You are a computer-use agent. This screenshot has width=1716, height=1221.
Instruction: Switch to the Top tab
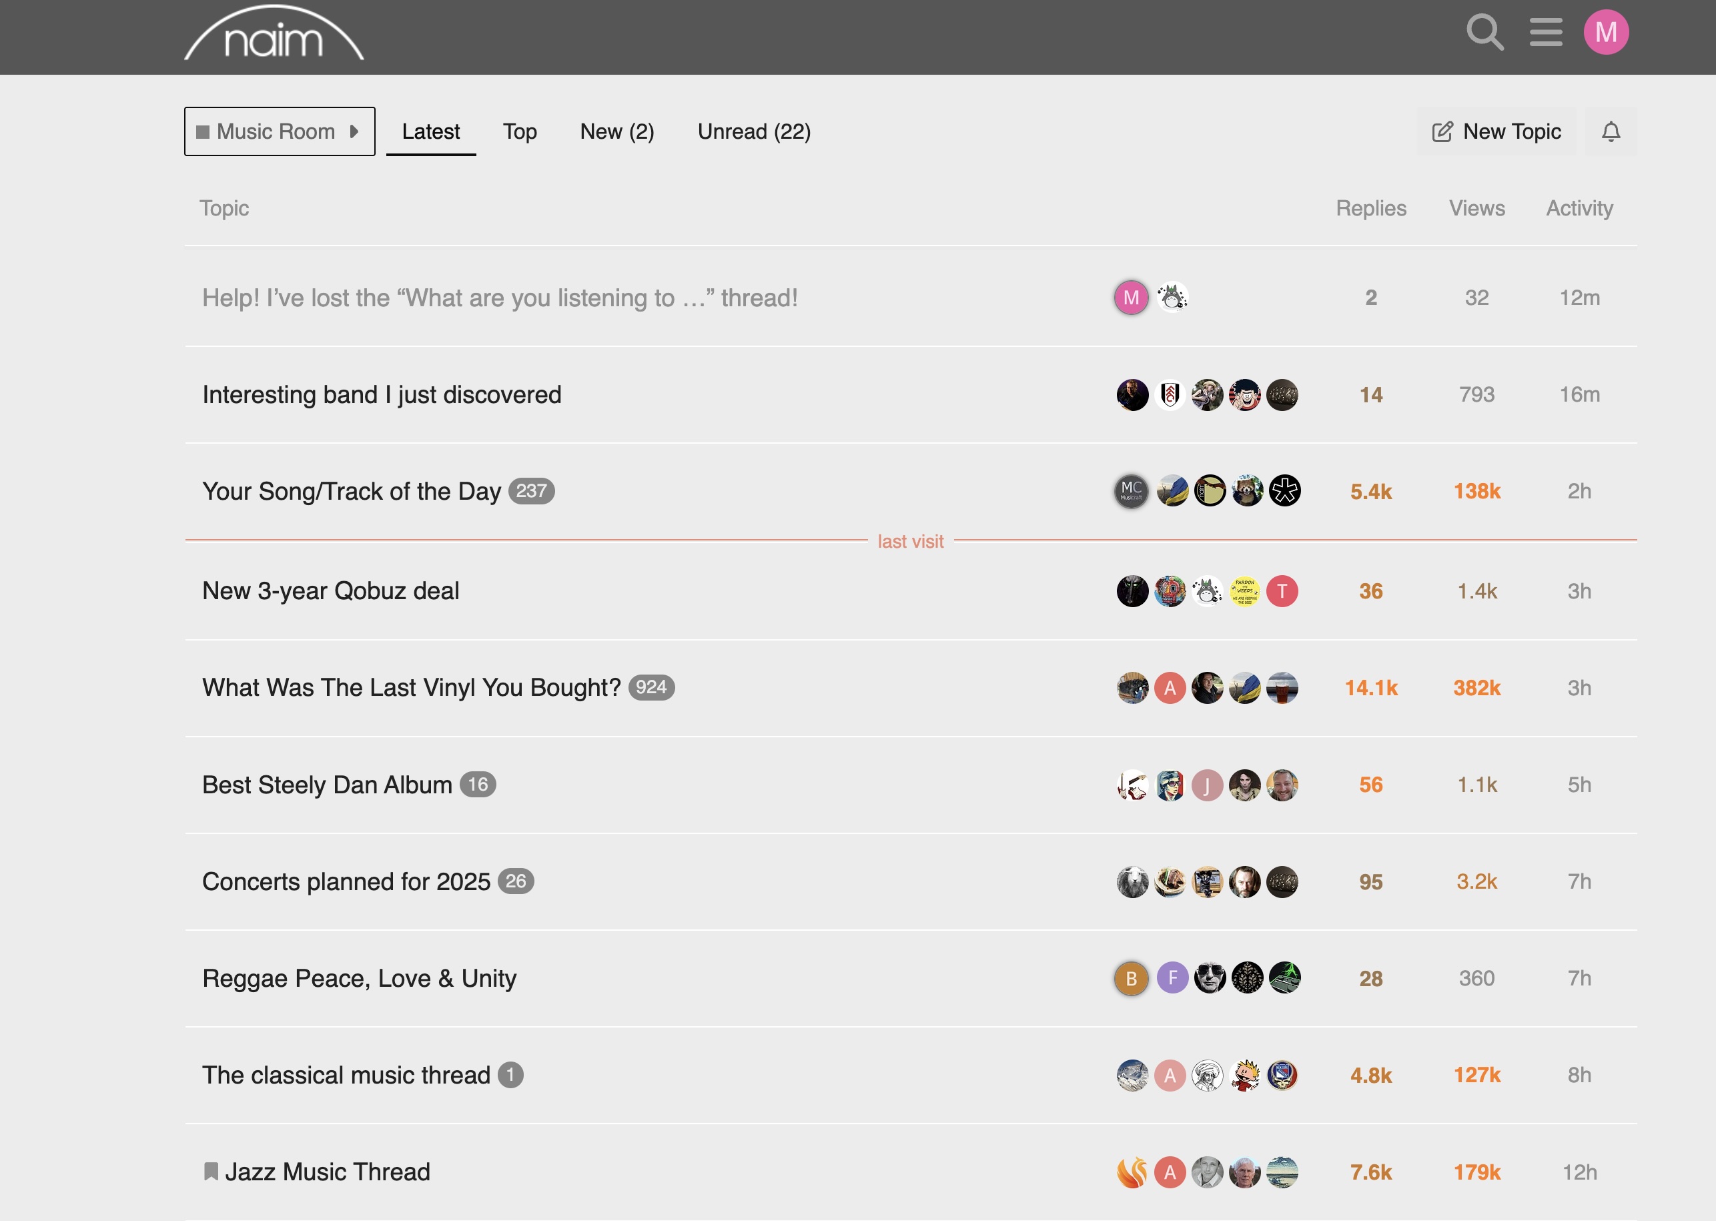tap(519, 131)
